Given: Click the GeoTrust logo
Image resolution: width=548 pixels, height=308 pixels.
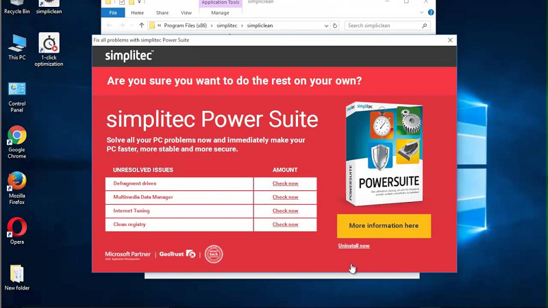Looking at the screenshot, I should click(x=177, y=254).
